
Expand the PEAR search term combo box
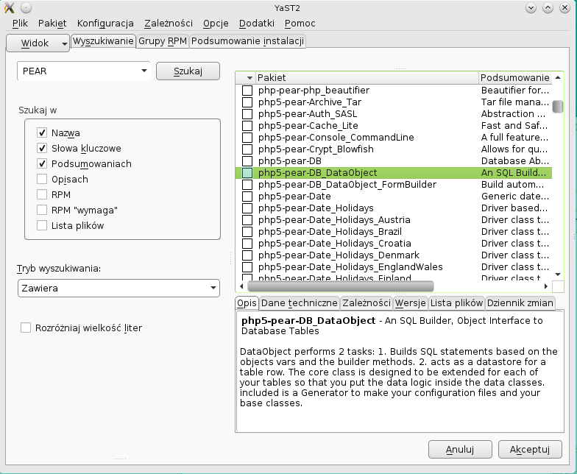(144, 71)
